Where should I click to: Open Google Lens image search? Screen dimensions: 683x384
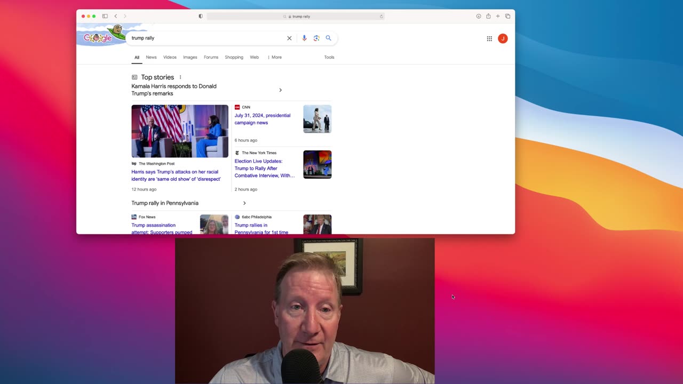coord(316,38)
